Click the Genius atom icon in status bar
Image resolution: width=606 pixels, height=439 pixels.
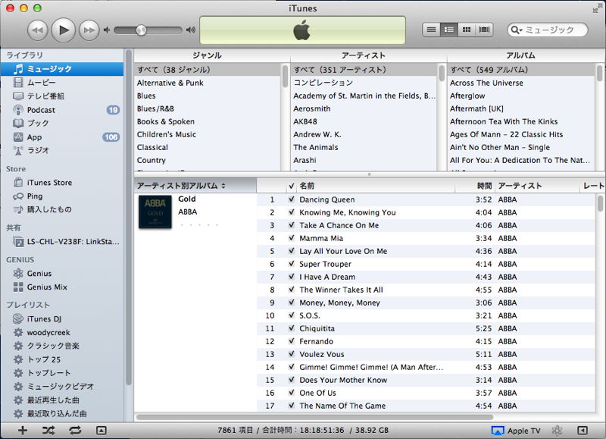click(x=557, y=431)
